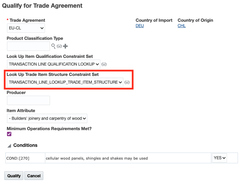Screen dimensions: 240x182
Task: Select the COND:[270] condition cell
Action: [x=25, y=158]
